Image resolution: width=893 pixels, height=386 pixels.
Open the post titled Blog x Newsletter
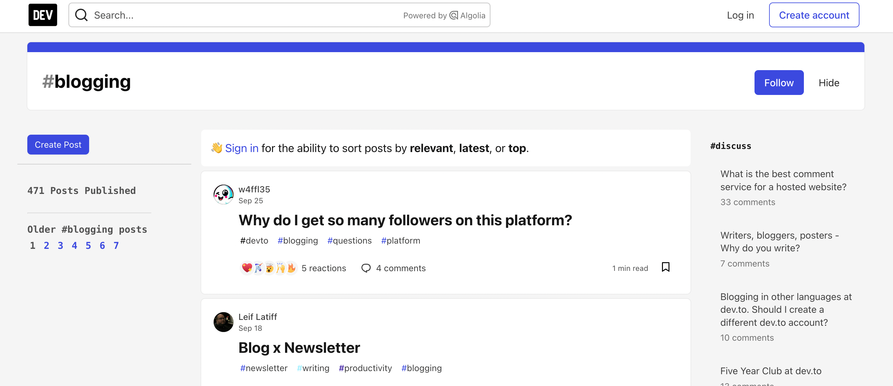pos(299,347)
